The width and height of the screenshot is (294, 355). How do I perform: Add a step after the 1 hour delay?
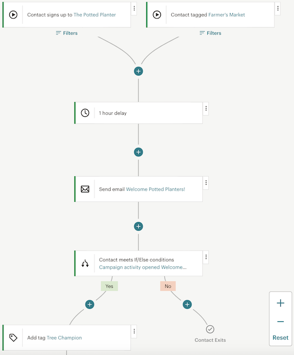coord(138,152)
